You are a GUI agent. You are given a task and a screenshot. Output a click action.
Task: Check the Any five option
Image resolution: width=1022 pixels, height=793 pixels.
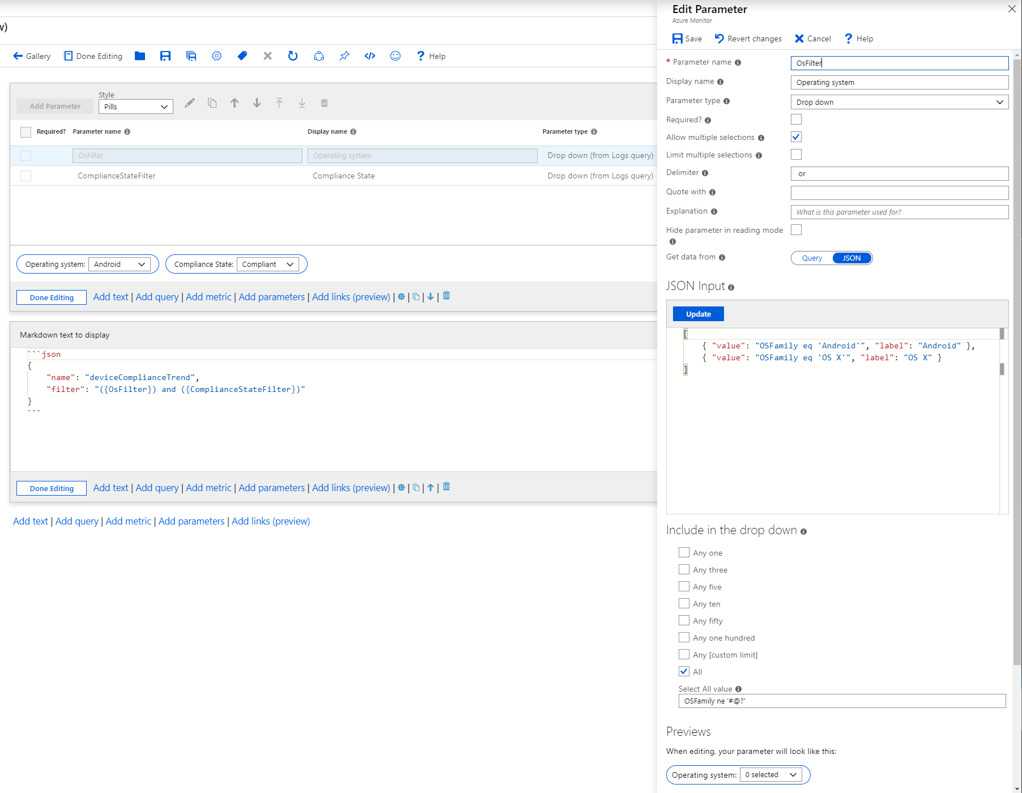684,587
